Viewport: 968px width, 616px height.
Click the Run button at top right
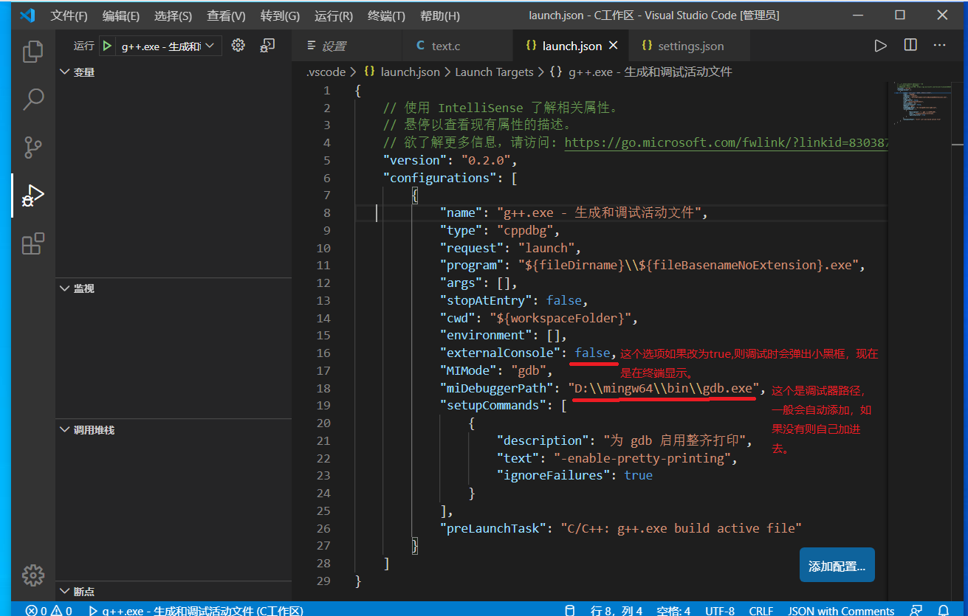click(x=880, y=45)
